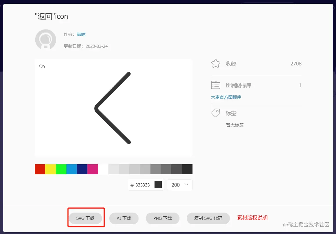
Task: Pick the magenta color swatch
Action: [92, 169]
